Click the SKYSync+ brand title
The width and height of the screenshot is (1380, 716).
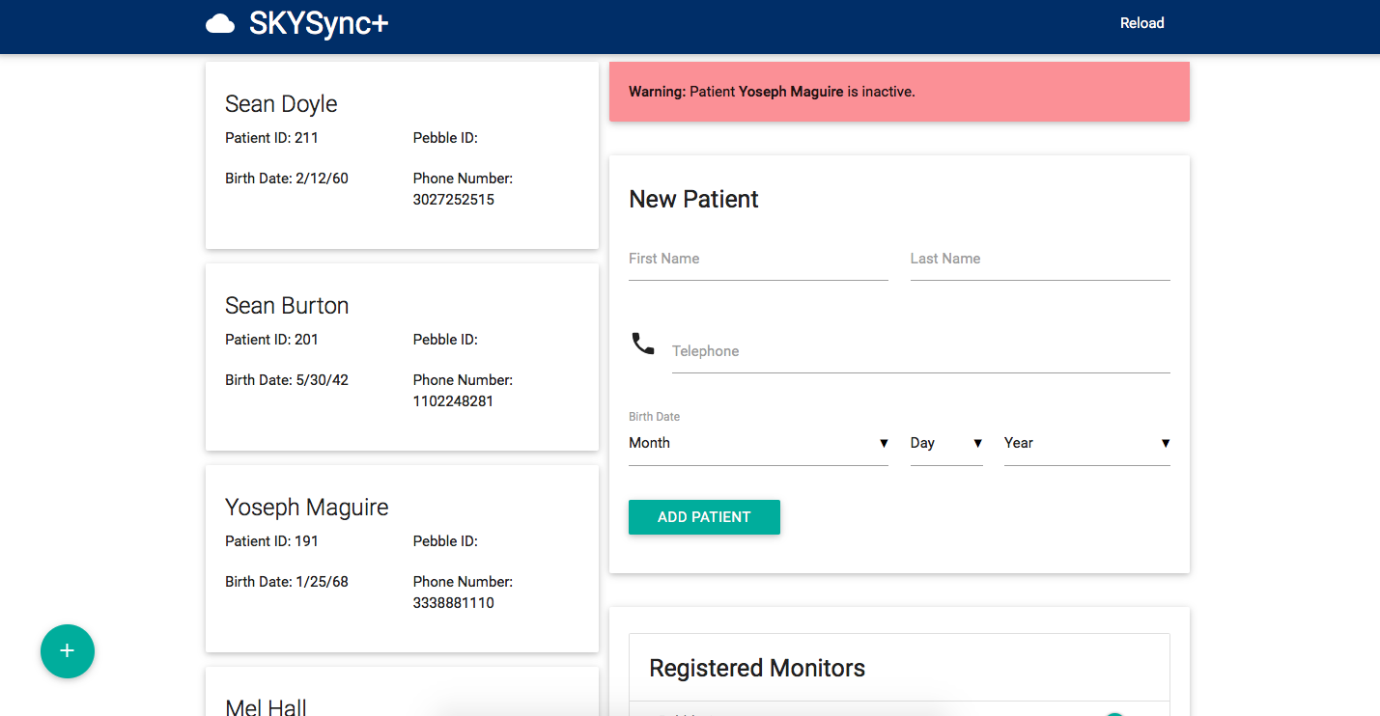pyautogui.click(x=319, y=24)
